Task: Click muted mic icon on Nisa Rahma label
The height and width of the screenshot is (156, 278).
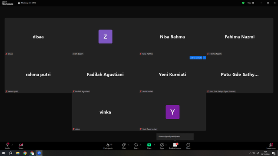Action: click(x=141, y=54)
